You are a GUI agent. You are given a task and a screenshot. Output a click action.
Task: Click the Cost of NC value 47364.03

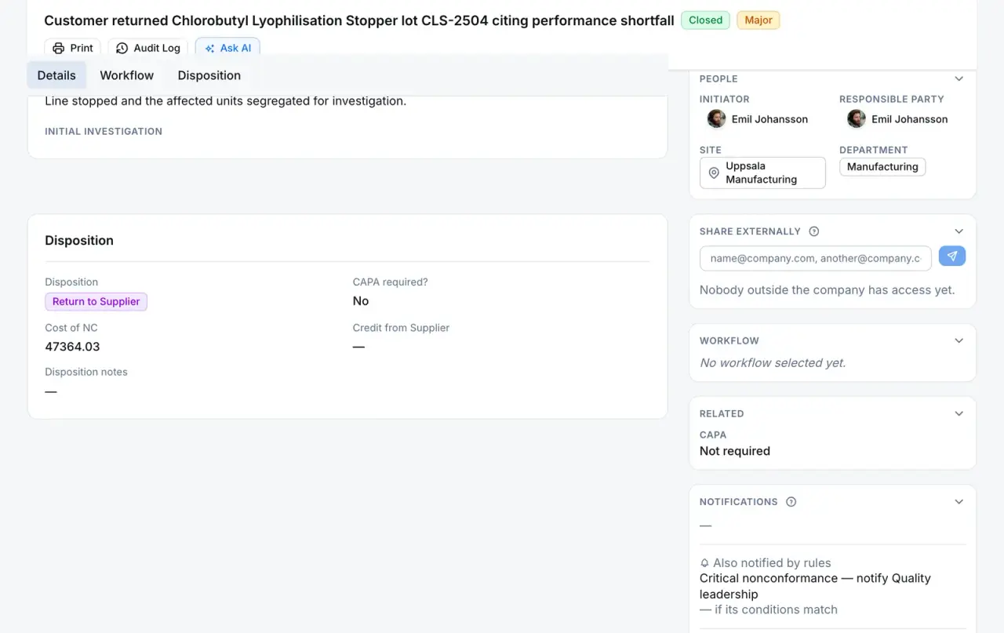pos(72,347)
